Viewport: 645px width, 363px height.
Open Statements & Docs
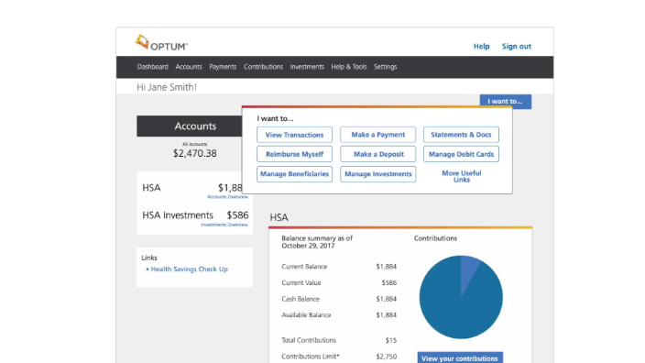(461, 135)
